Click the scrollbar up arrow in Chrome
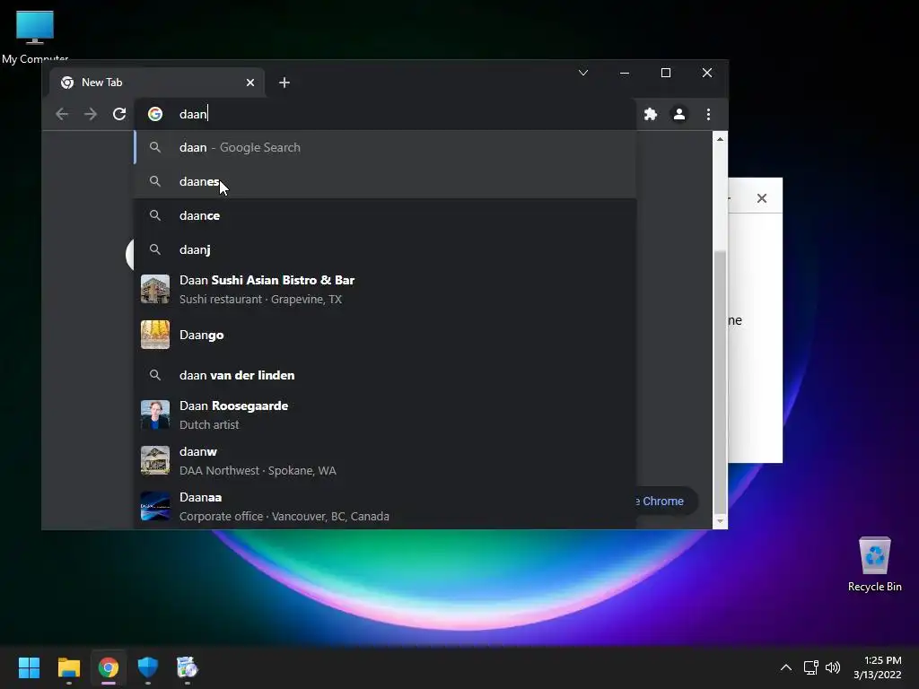919x689 pixels. (720, 139)
